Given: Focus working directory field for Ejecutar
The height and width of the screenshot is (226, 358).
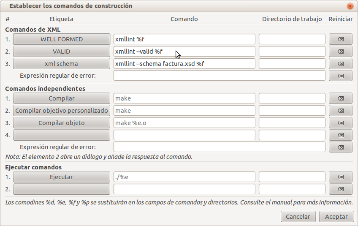Looking at the screenshot, I should click(292, 177).
